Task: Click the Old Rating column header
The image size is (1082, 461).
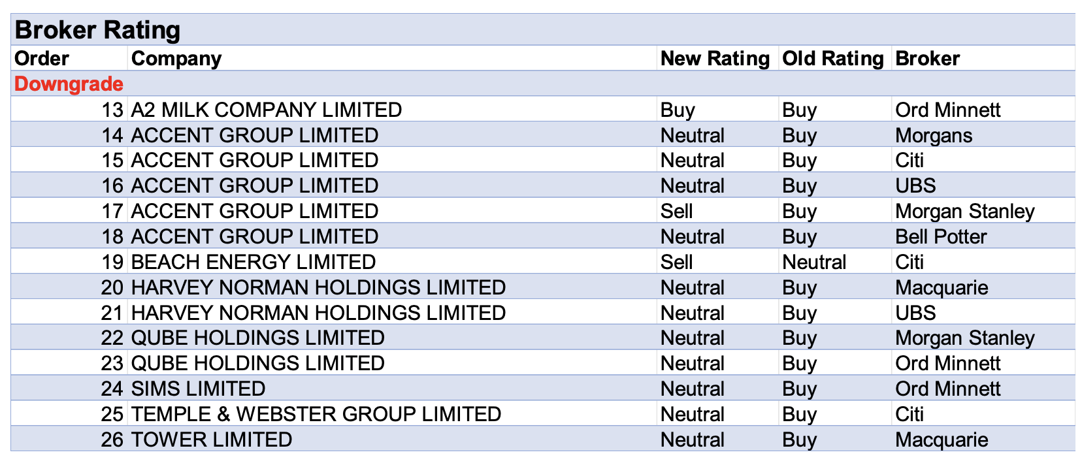Action: pos(832,59)
